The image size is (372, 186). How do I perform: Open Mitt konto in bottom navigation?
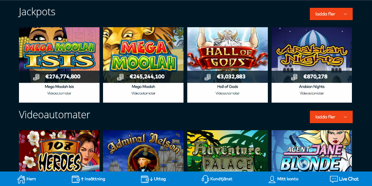tap(283, 179)
